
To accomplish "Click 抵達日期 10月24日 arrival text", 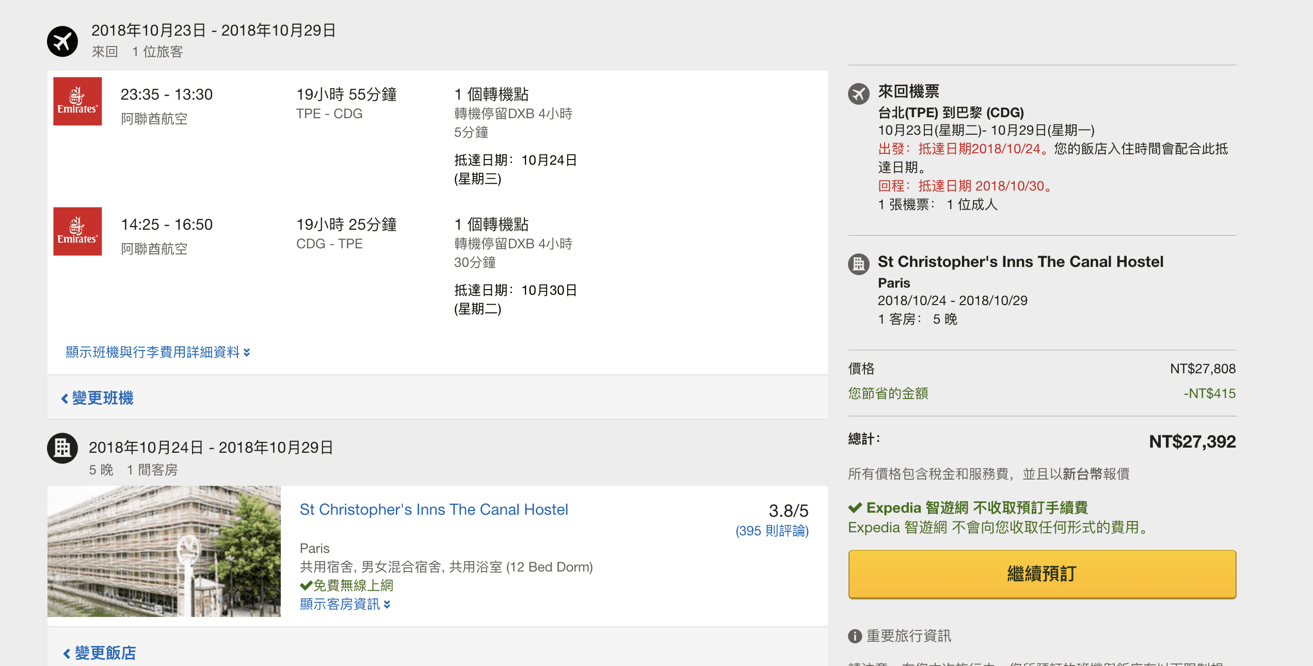I will pos(515,169).
